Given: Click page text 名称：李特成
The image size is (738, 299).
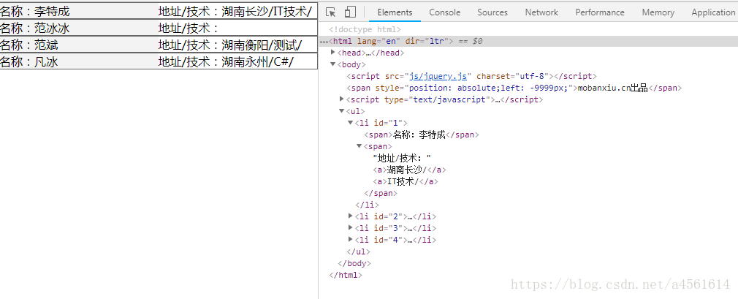Looking at the screenshot, I should click(x=35, y=11).
